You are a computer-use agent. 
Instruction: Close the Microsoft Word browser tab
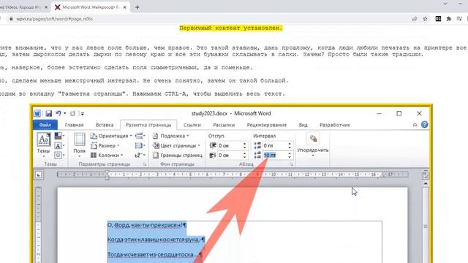(125, 7)
